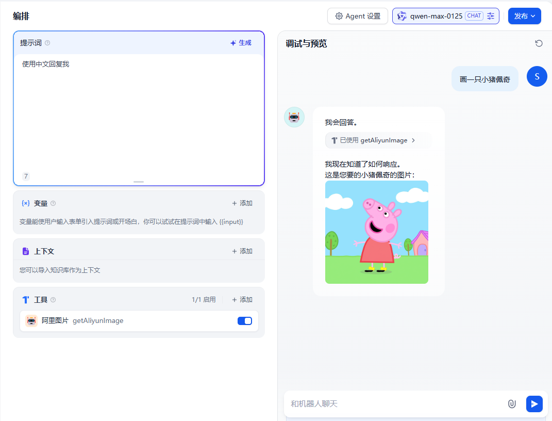This screenshot has height=421, width=552.
Task: Click the user message 画一只小猪佩奇
Action: tap(485, 79)
